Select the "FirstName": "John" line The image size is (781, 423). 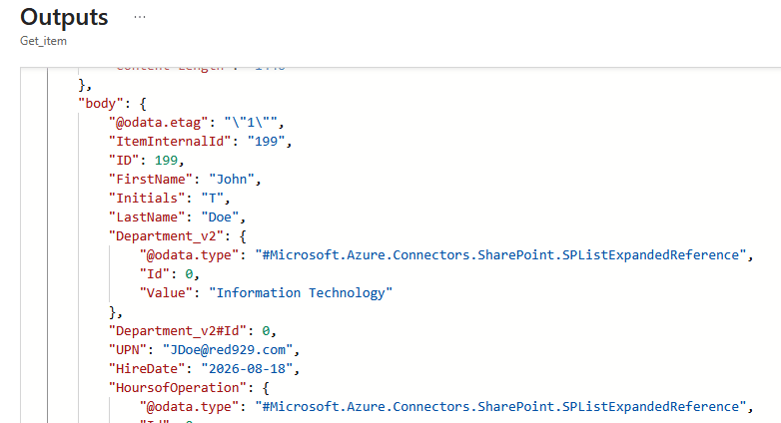point(185,180)
